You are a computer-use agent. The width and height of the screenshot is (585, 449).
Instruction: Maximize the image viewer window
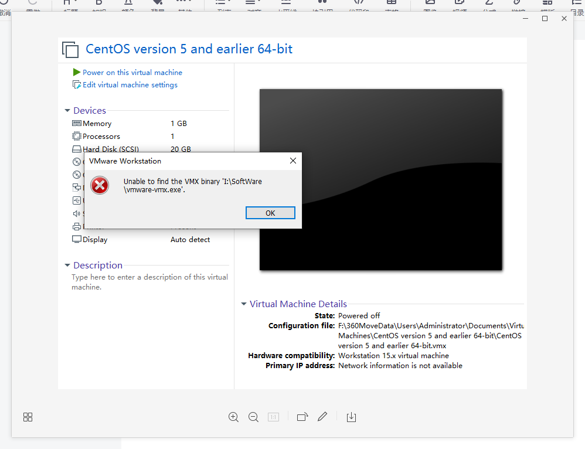(x=545, y=18)
